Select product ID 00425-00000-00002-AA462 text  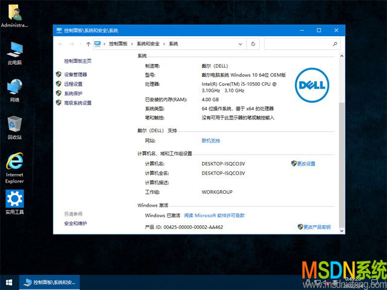[x=193, y=227]
